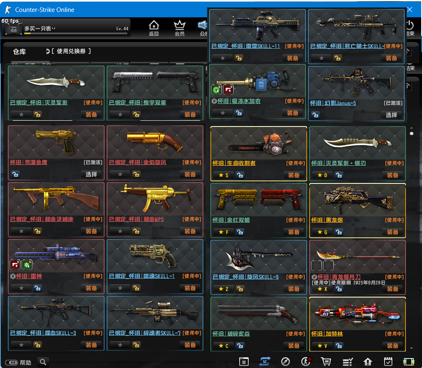Open the checklist icon in bottom bar
Screen dimensions: 422x368
(347, 362)
